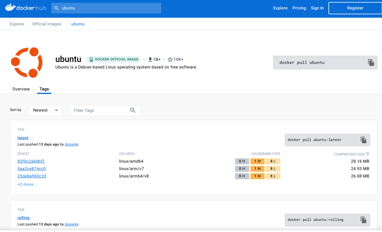Open the Pricing menu item
Viewport: 382px width, 232px height.
coord(299,8)
